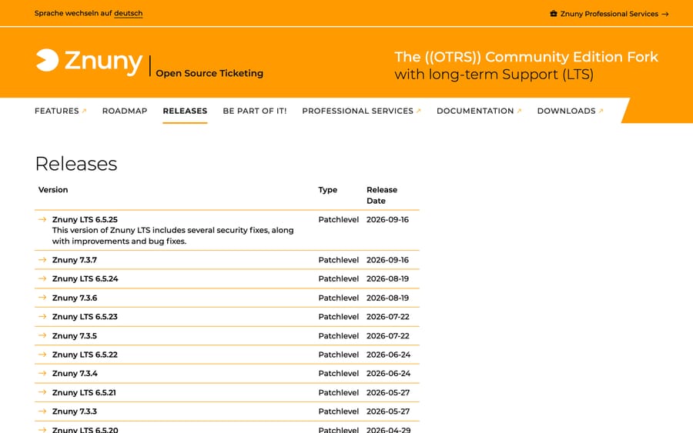Click the arrow after Znuny Professional Services

(x=665, y=14)
